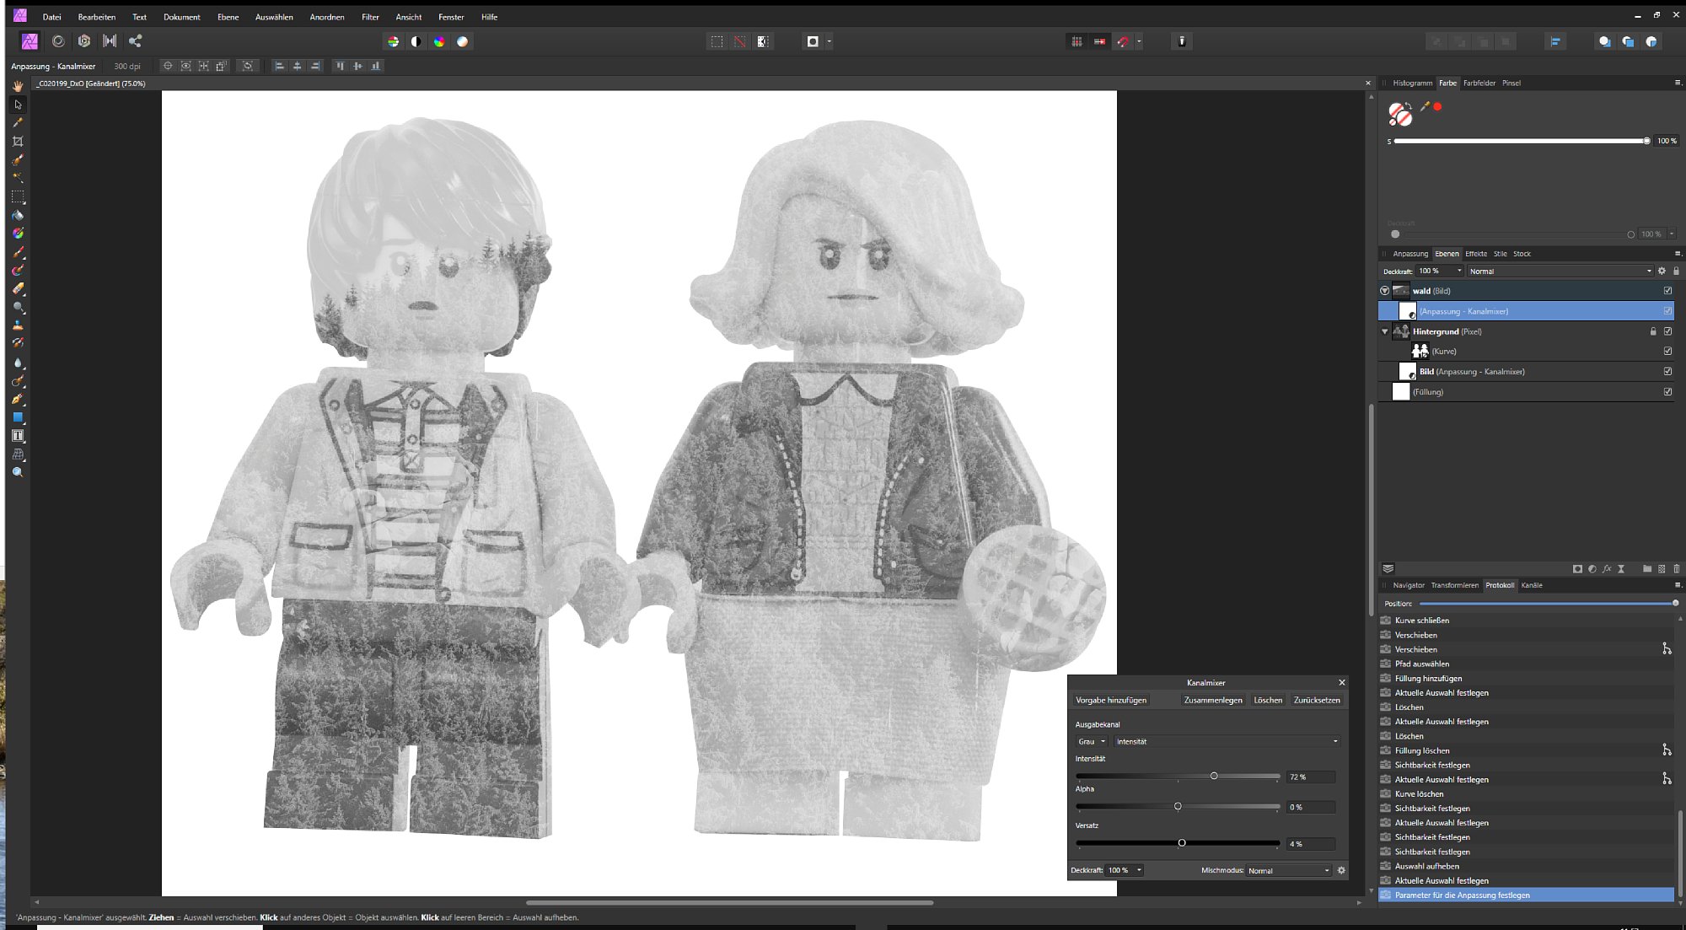This screenshot has height=930, width=1686.
Task: Select the Text frame tool
Action: coord(18,436)
